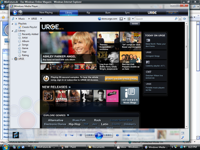The image size is (200, 150).
Task: Click Start 14-Day Free Trial button
Action: [x=121, y=79]
